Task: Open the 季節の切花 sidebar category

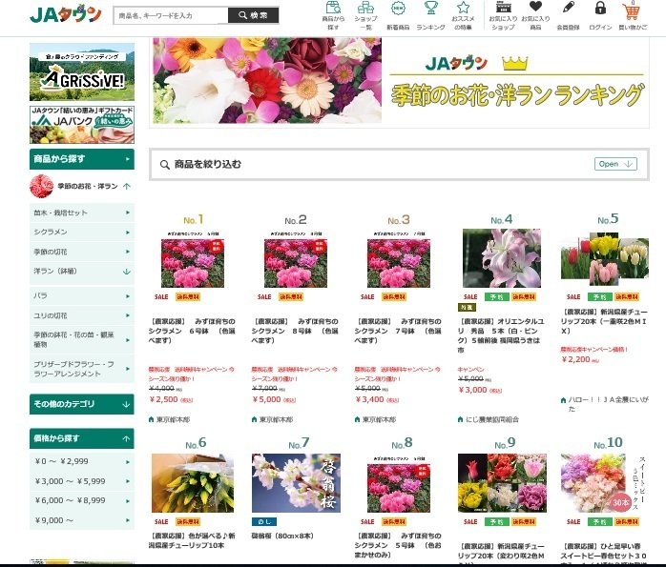Action: [82, 252]
